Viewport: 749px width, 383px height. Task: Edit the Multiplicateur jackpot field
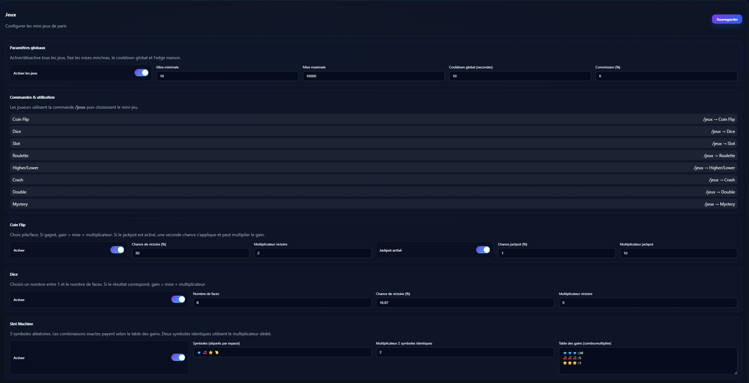click(678, 253)
